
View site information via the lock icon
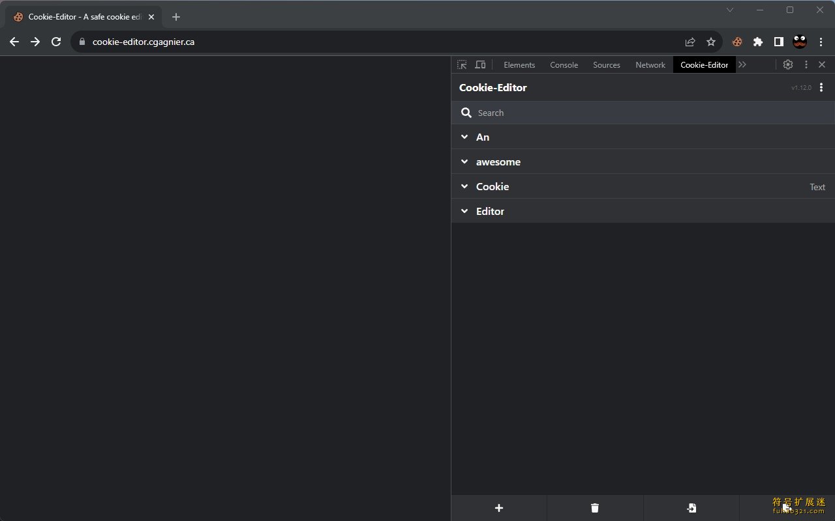[x=82, y=42]
